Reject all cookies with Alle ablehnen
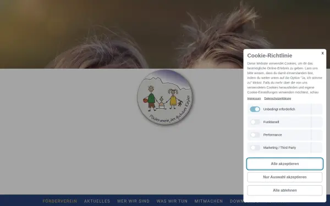The width and height of the screenshot is (330, 206). tap(284, 190)
